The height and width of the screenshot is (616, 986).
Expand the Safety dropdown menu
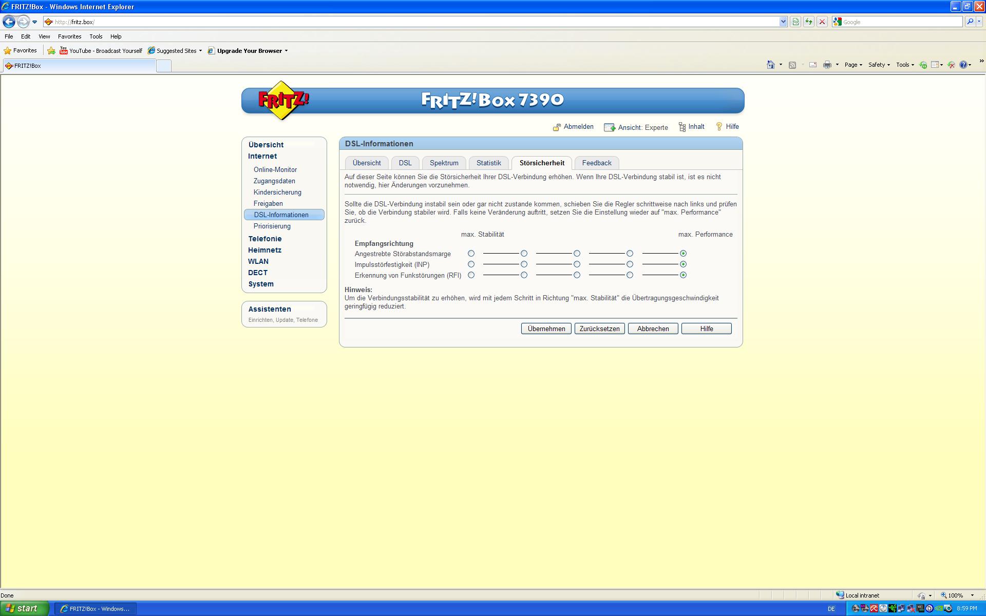pos(879,65)
